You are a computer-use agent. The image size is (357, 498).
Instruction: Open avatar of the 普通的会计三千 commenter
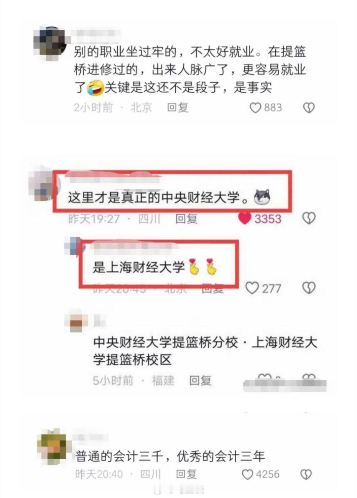[52, 446]
